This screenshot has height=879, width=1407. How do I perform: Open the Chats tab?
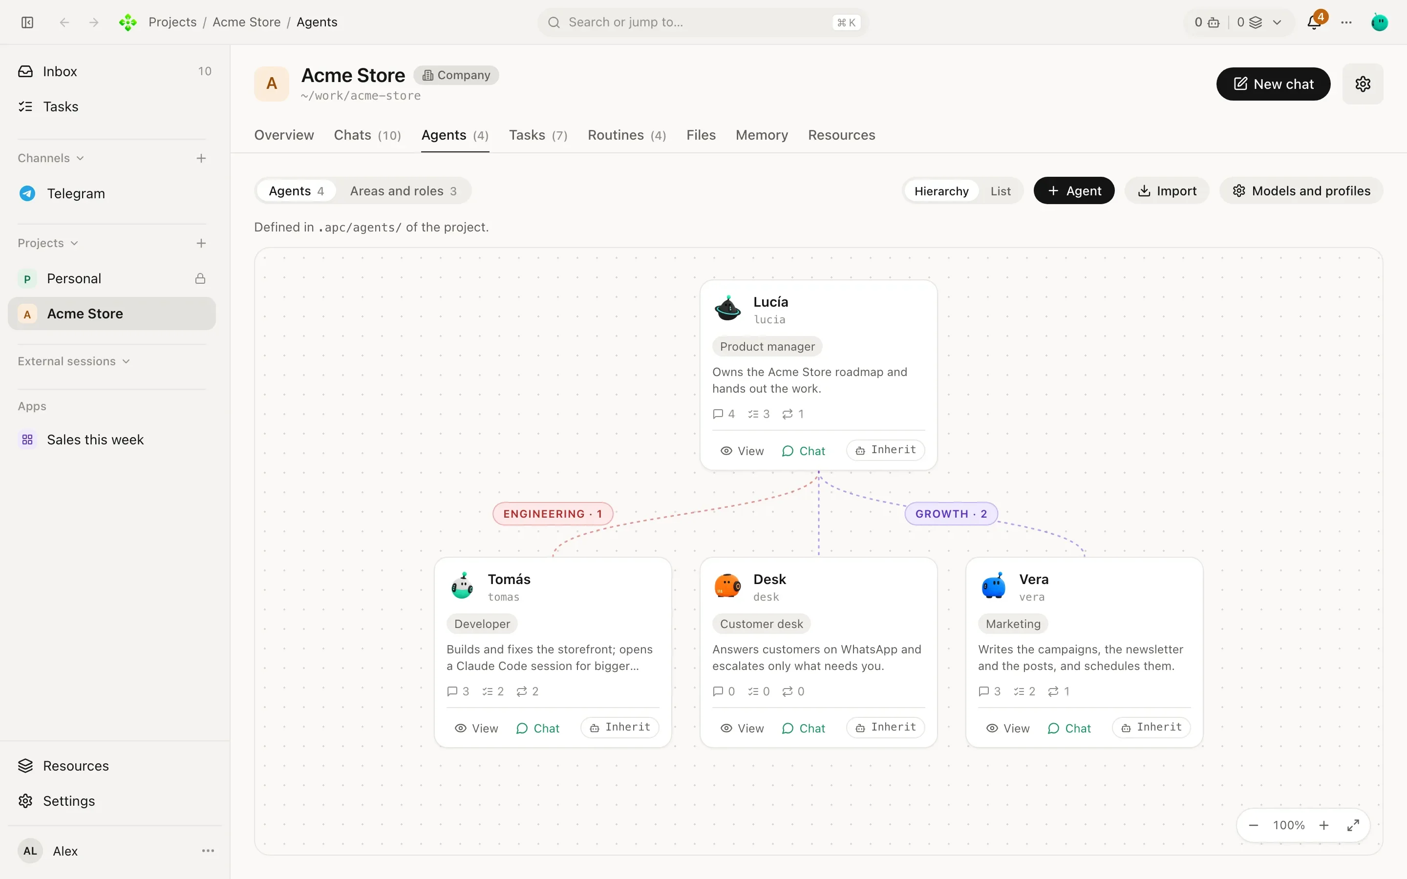[x=367, y=135]
